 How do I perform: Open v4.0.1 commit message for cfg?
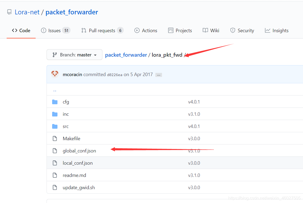click(194, 102)
